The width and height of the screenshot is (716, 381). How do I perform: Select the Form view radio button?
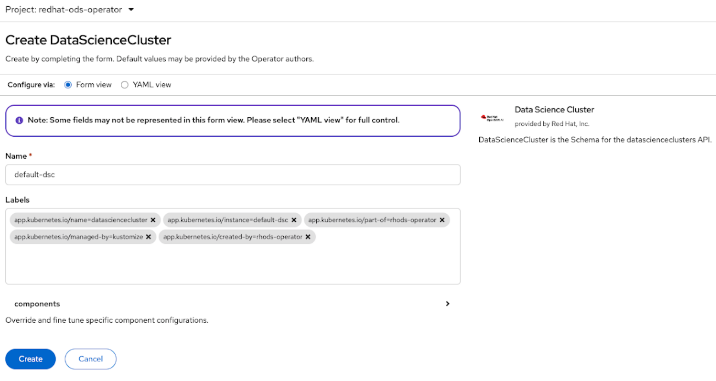[x=68, y=85]
